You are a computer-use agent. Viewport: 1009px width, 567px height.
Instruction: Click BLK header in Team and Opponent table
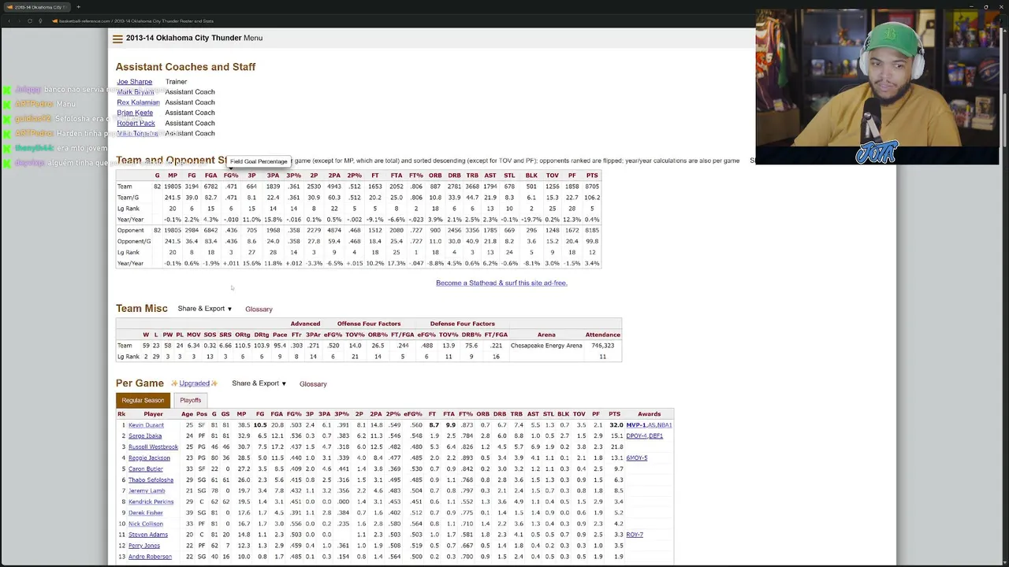(x=531, y=176)
